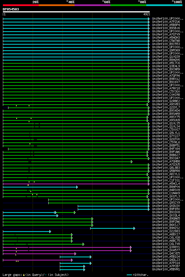
Task: Open hit UniRef100_B9I553
Action: click(x=166, y=44)
